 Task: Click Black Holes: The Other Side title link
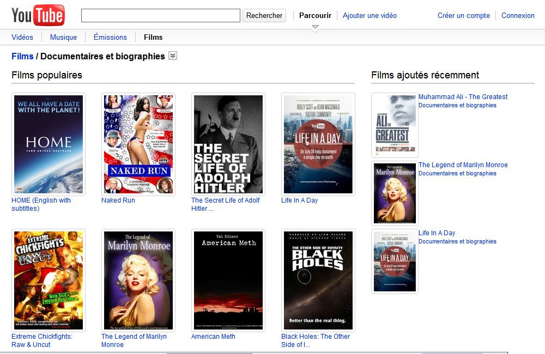tap(316, 340)
